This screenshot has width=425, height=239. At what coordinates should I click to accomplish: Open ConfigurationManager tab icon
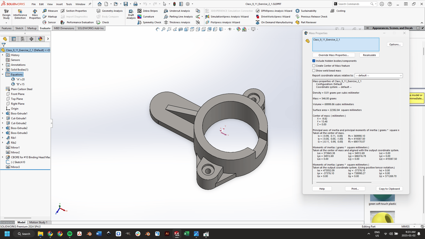22,39
